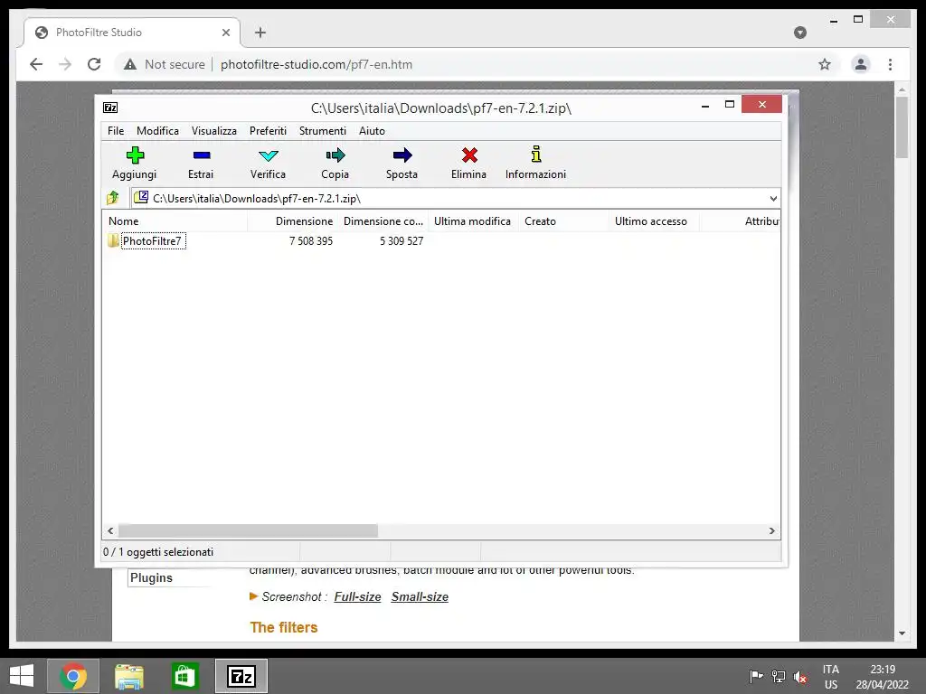Screen dimensions: 926x694
Task: Open the Visualizza menu
Action: pyautogui.click(x=213, y=131)
